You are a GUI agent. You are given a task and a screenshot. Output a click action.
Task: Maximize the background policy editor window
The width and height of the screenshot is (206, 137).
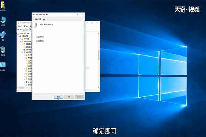coord(92,23)
